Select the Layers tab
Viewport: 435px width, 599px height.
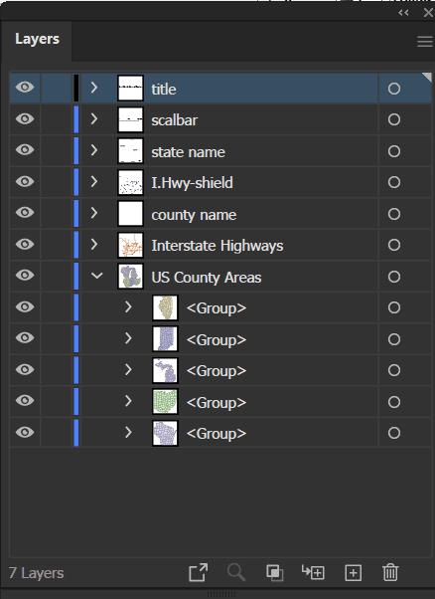click(37, 39)
